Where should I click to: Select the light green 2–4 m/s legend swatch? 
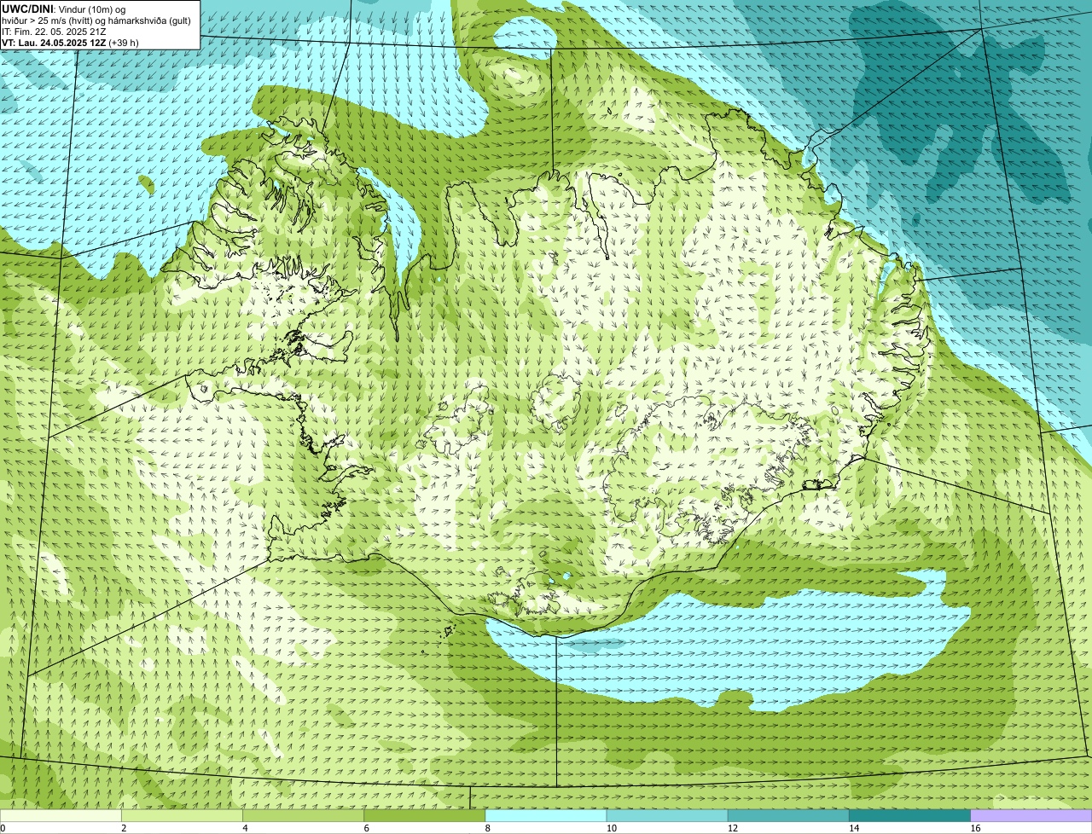pyautogui.click(x=182, y=815)
